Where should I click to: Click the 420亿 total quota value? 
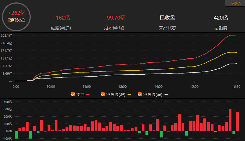[x=221, y=18]
